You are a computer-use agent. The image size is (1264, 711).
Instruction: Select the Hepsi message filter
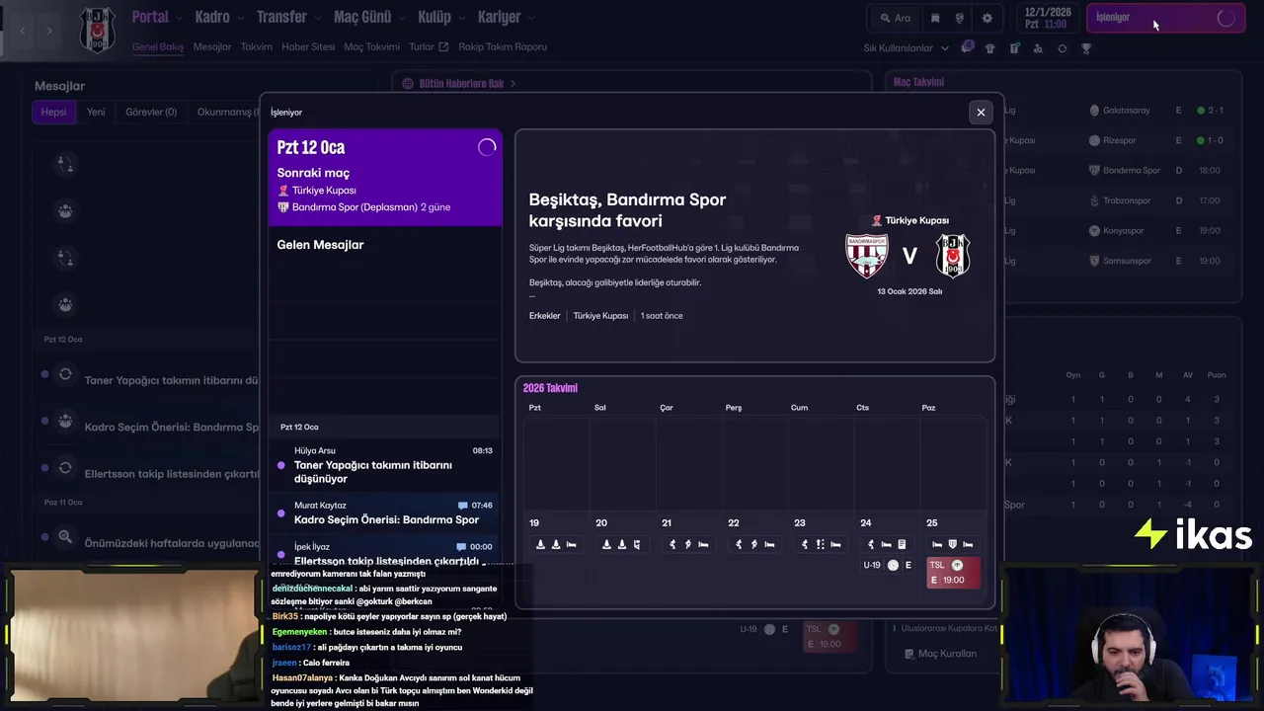coord(53,112)
